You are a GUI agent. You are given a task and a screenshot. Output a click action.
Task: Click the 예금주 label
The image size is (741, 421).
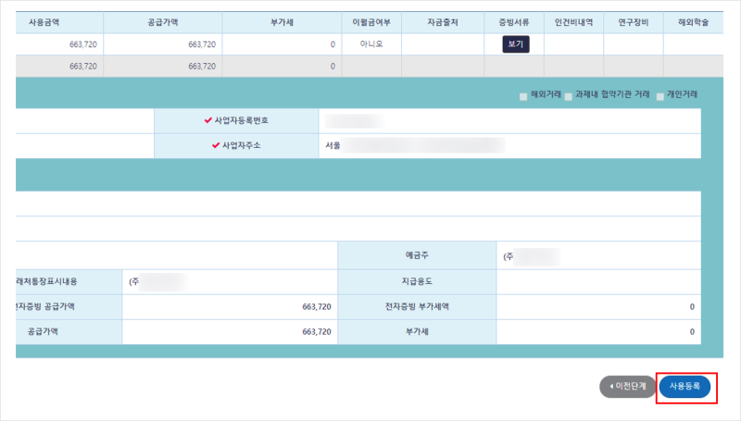pos(417,255)
